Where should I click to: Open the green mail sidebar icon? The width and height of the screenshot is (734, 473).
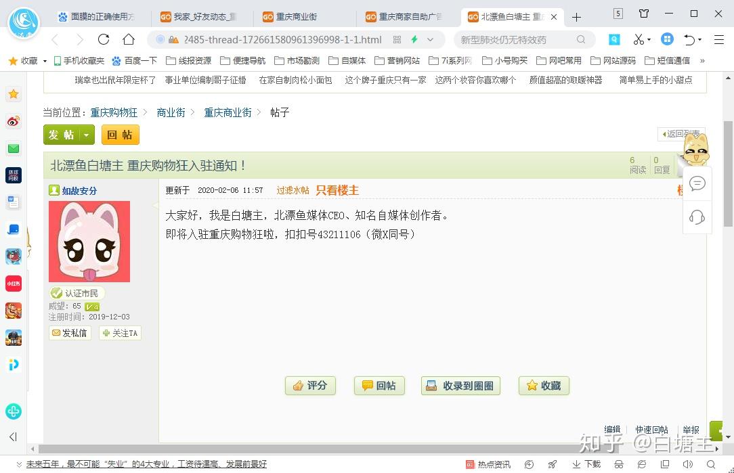tap(14, 149)
